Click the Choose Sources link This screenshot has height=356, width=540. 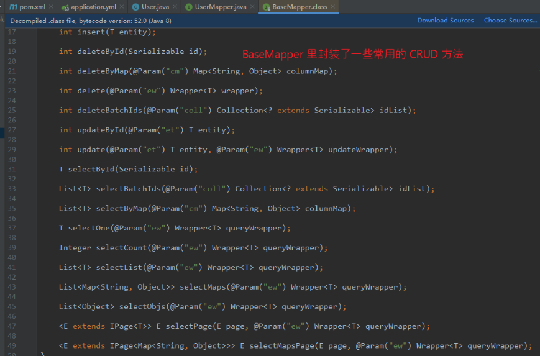[x=510, y=21]
